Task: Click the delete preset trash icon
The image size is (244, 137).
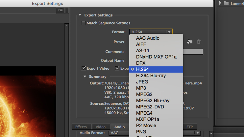Action: (199, 42)
